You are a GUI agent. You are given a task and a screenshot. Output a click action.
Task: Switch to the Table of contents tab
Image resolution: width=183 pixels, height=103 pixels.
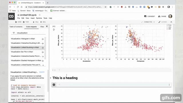[16, 27]
